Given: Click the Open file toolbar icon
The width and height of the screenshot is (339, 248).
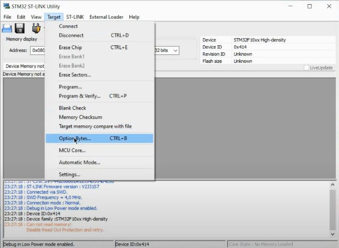Looking at the screenshot, I should pos(7,28).
